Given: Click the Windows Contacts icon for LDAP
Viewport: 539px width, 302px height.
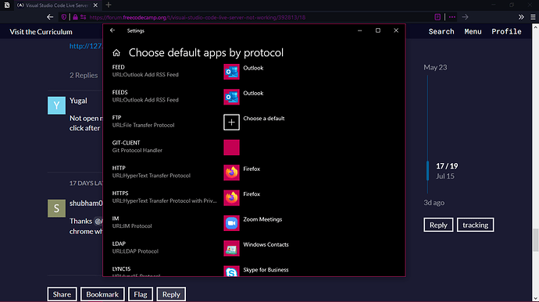Looking at the screenshot, I should 231,248.
